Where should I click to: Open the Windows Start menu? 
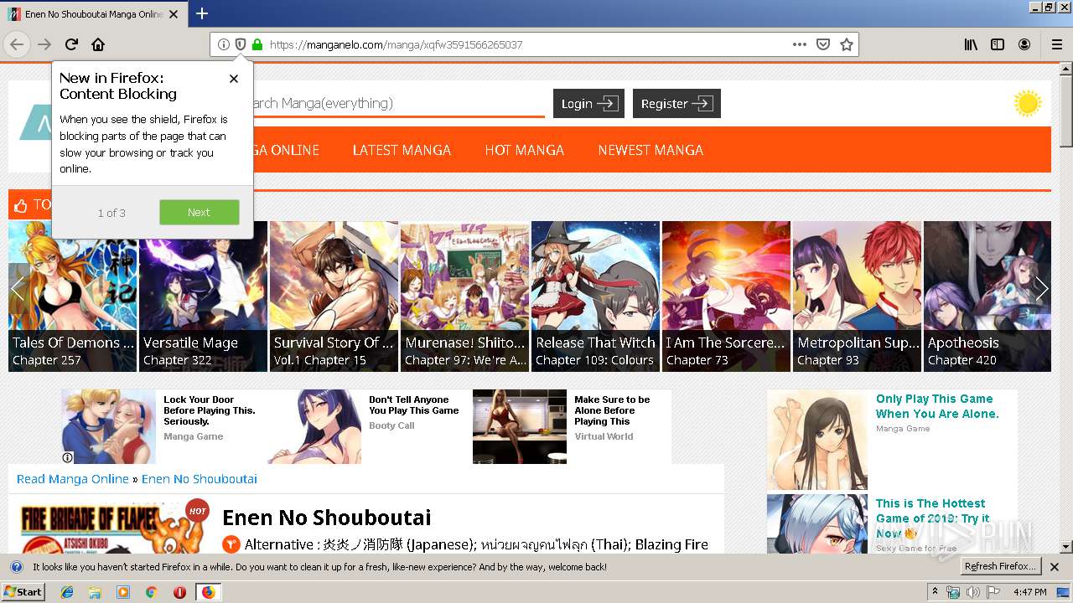(23, 591)
